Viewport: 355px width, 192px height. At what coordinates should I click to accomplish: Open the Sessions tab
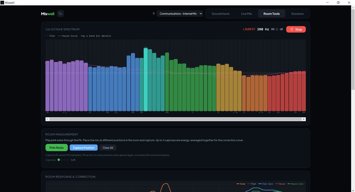pyautogui.click(x=297, y=13)
